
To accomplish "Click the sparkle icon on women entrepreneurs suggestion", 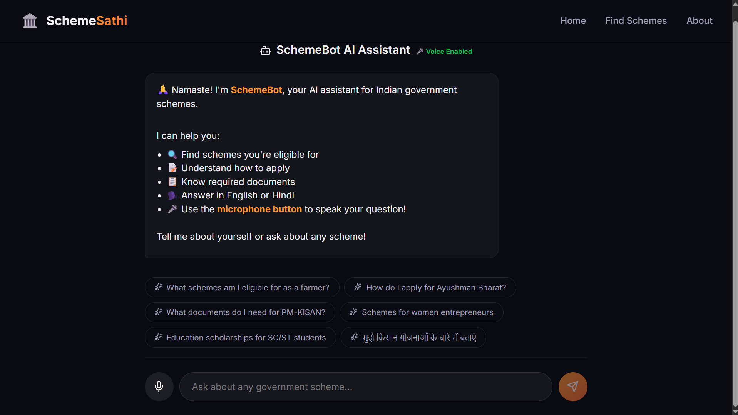I will (x=353, y=312).
